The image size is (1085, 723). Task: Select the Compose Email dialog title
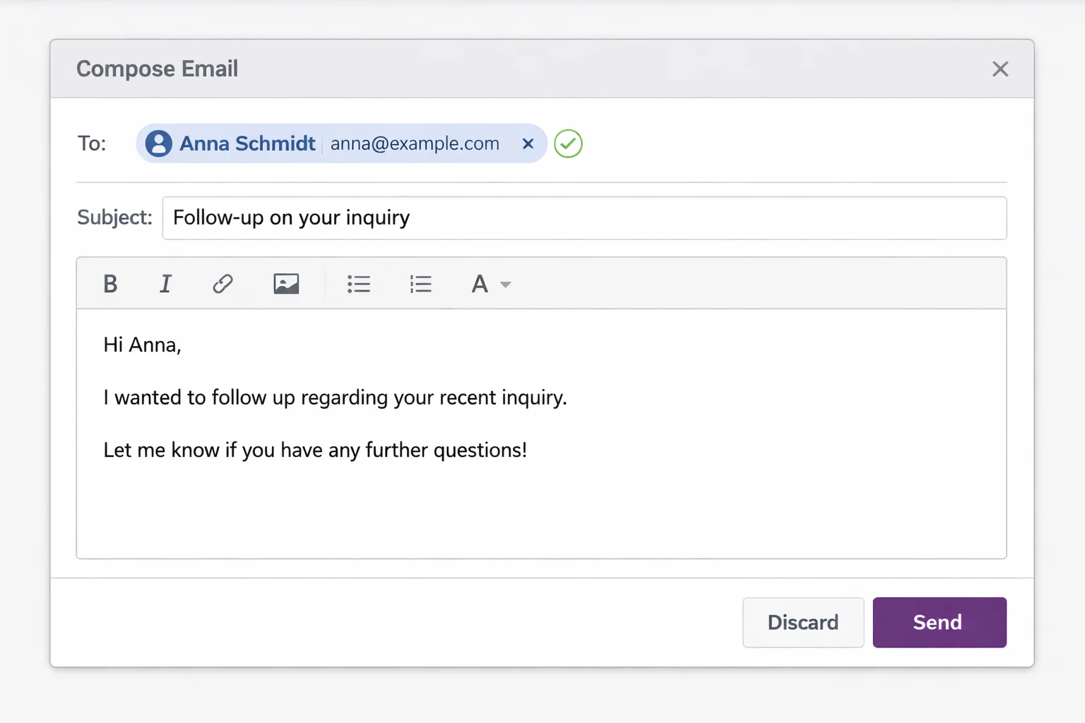coord(157,68)
